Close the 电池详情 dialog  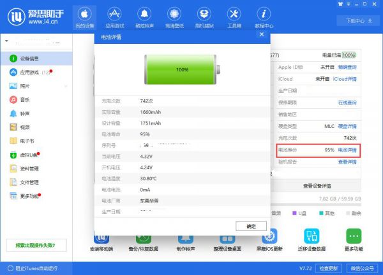click(x=262, y=34)
